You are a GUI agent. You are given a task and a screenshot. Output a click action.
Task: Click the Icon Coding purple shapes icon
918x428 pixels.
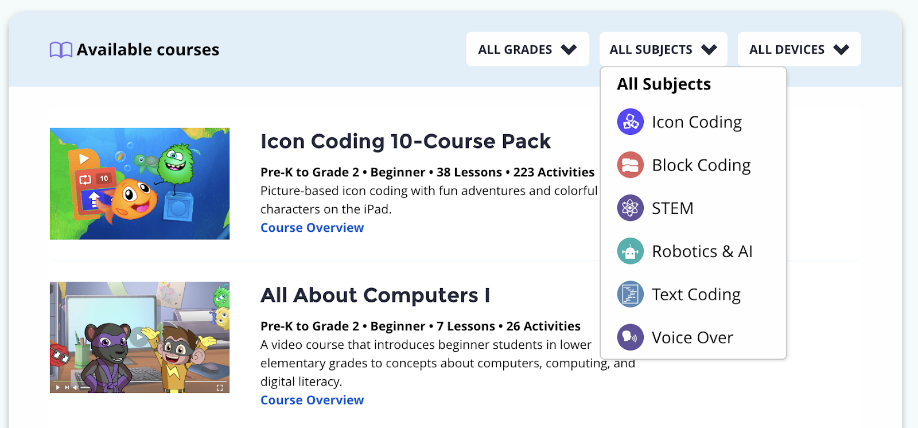pyautogui.click(x=630, y=122)
